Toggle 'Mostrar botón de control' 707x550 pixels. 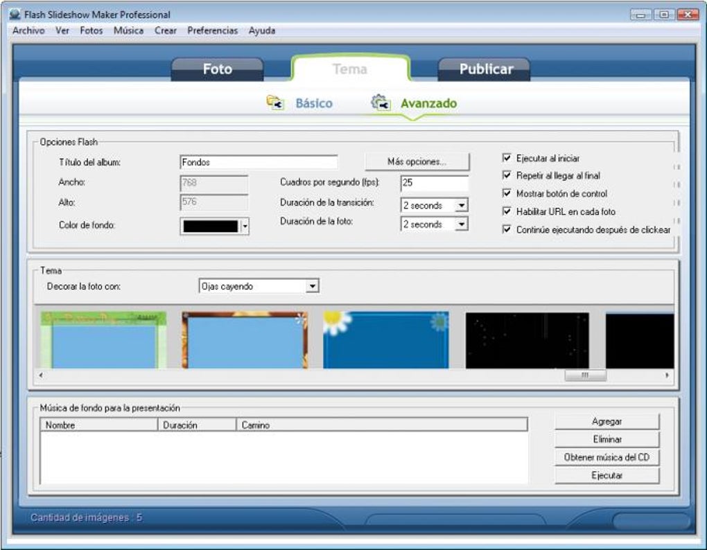tap(506, 193)
